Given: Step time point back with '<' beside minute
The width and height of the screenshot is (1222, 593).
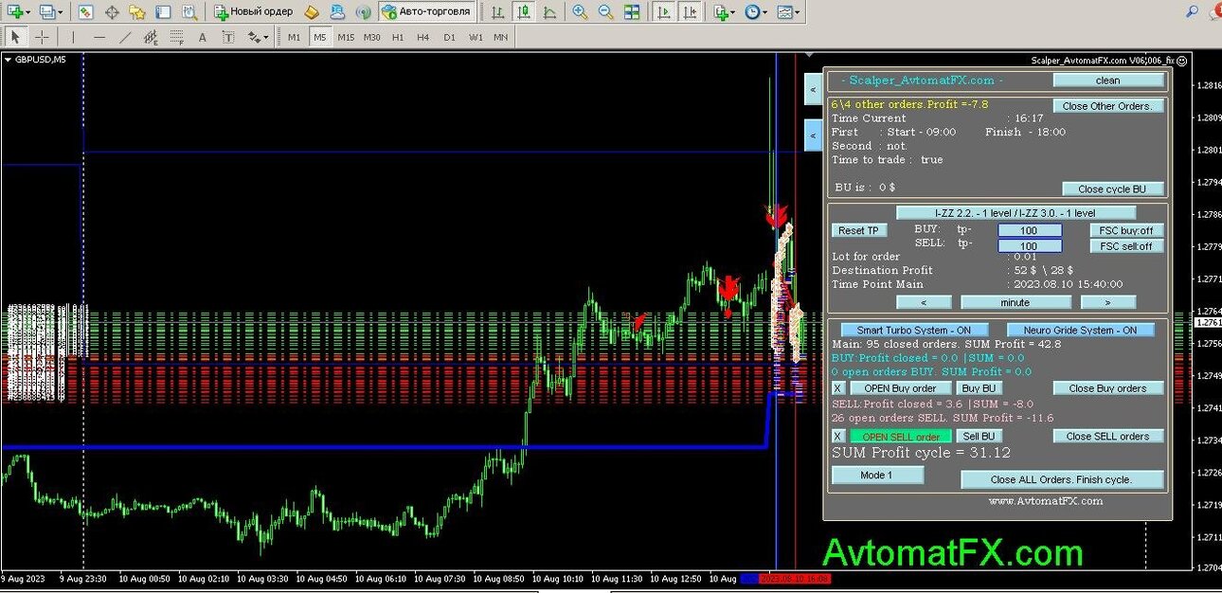Looking at the screenshot, I should [924, 302].
